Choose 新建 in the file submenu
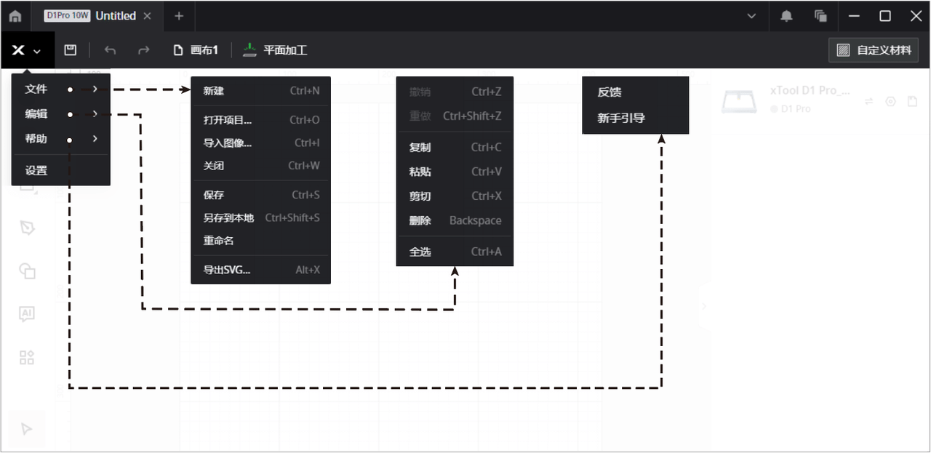This screenshot has height=453, width=931. (x=260, y=91)
